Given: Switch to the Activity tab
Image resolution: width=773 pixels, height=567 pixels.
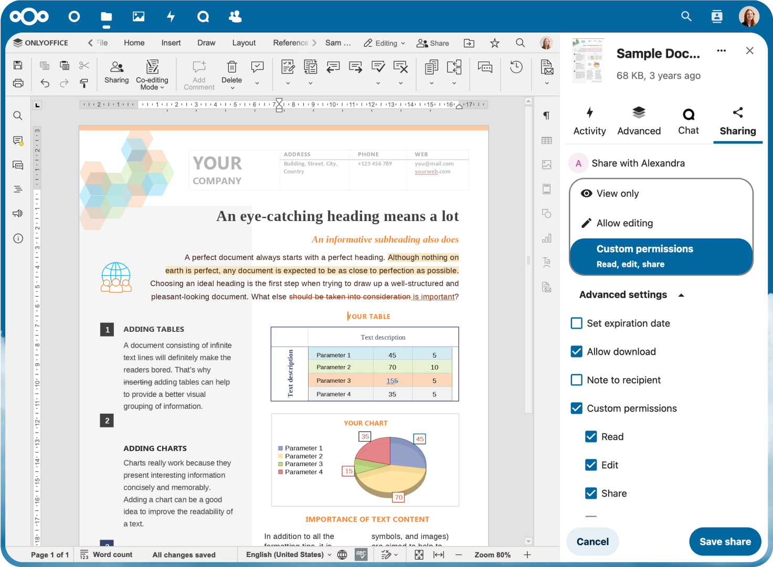Looking at the screenshot, I should click(x=589, y=121).
